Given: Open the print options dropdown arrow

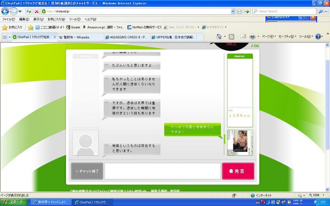Looking at the screenshot, I should click(x=258, y=37).
